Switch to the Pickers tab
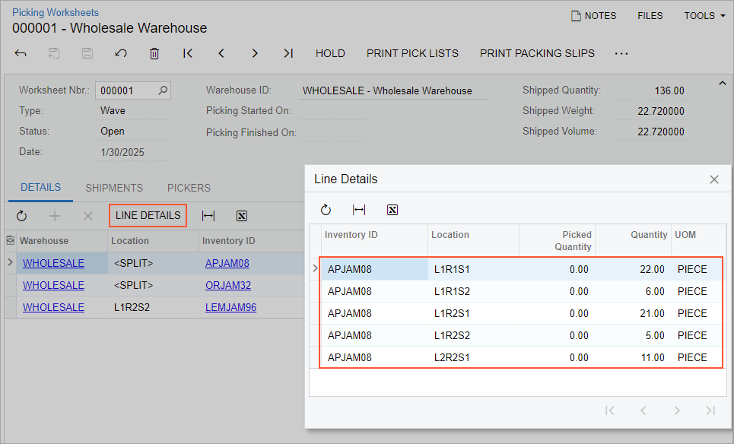Screen dimensions: 734x444 (x=189, y=188)
